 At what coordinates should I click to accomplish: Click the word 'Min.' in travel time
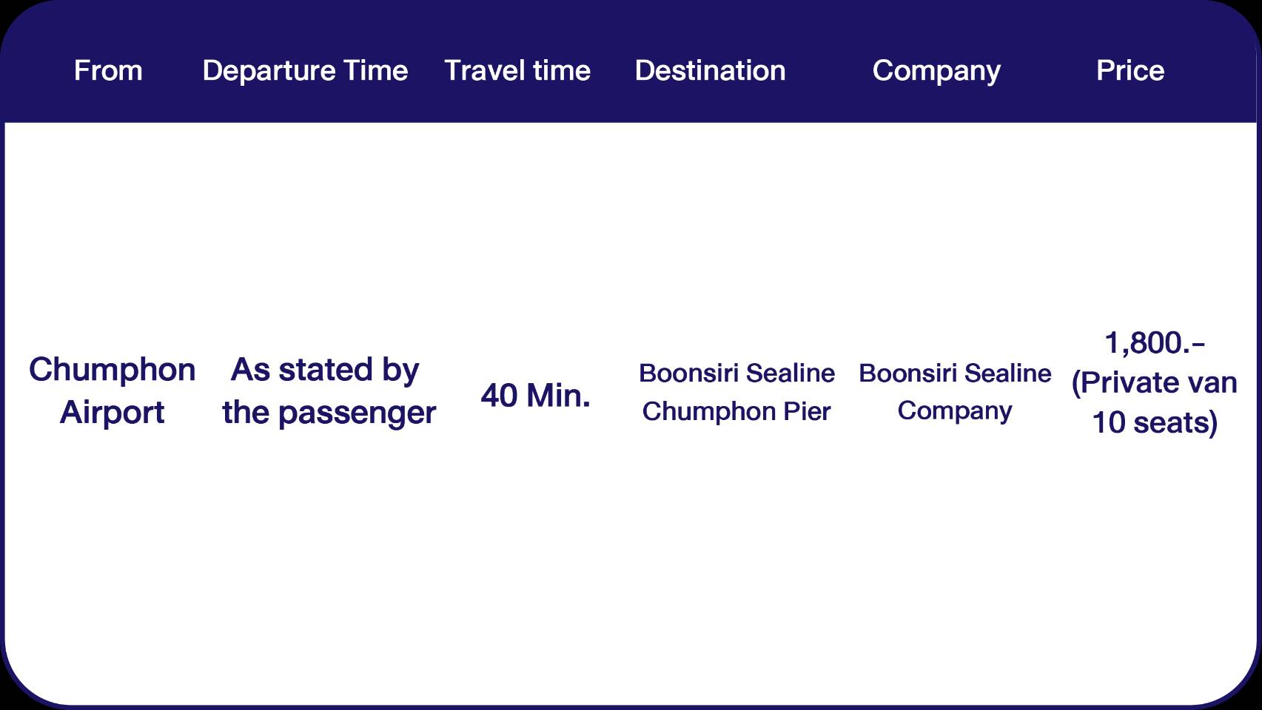coord(558,396)
